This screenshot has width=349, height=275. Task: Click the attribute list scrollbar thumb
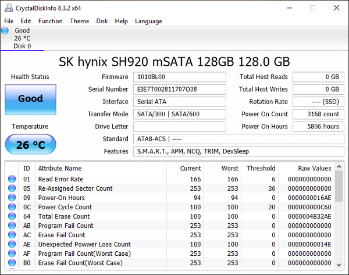[x=339, y=186]
